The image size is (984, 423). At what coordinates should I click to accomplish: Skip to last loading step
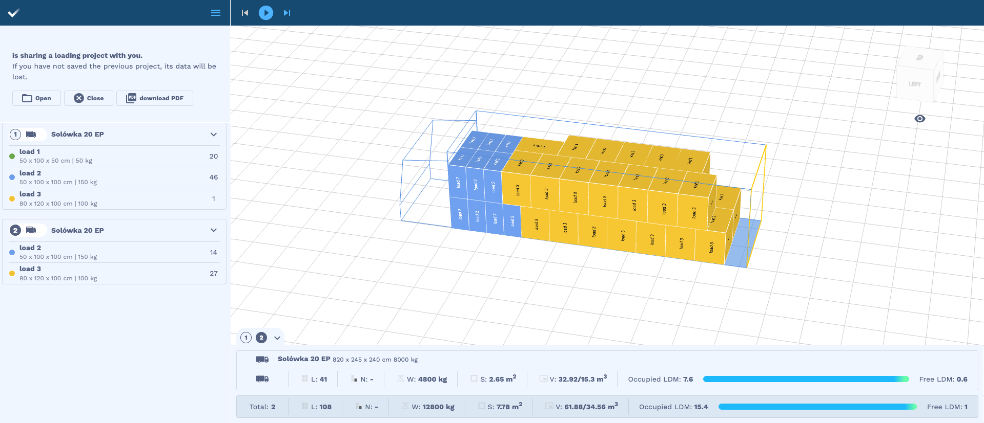[287, 13]
